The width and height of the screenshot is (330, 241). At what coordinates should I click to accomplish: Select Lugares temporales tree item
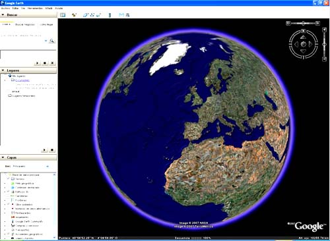(x=24, y=95)
